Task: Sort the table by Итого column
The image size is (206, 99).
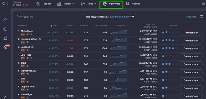Action: click(x=55, y=26)
